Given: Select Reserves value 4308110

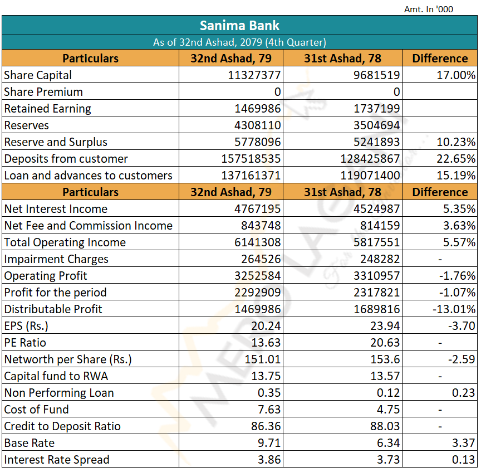Looking at the screenshot, I should click(x=258, y=125).
